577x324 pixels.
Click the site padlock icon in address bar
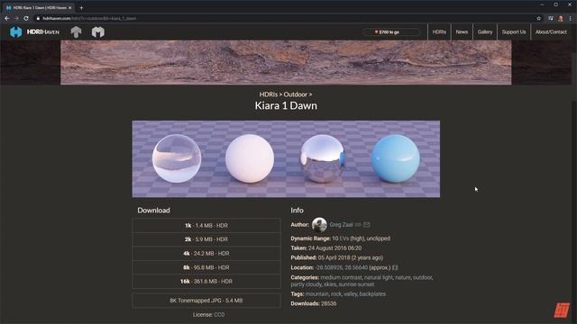coord(38,18)
